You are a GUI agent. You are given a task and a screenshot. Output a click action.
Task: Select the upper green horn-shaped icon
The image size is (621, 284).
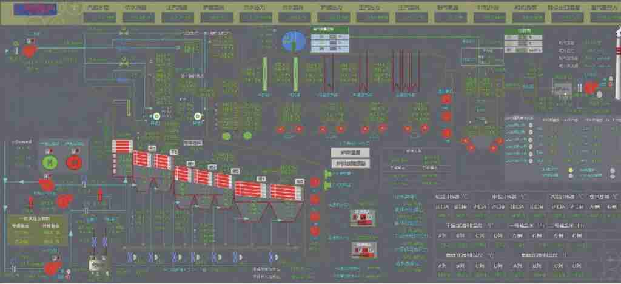(x=327, y=174)
